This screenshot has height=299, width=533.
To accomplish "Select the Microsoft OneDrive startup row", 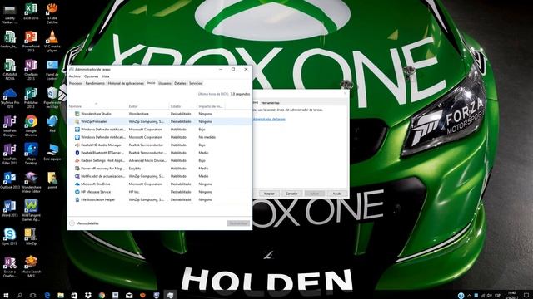I will coord(160,184).
